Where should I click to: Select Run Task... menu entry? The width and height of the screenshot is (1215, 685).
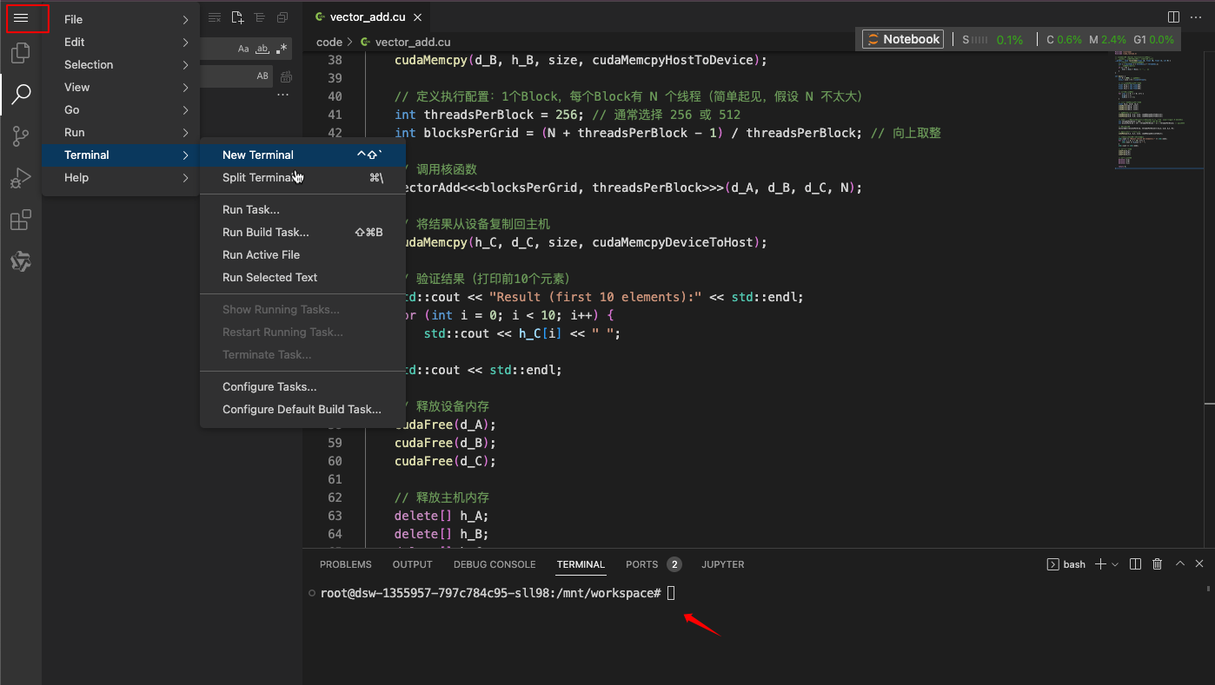[302, 209]
